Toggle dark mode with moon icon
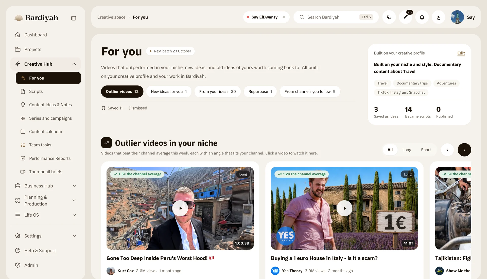 [389, 17]
